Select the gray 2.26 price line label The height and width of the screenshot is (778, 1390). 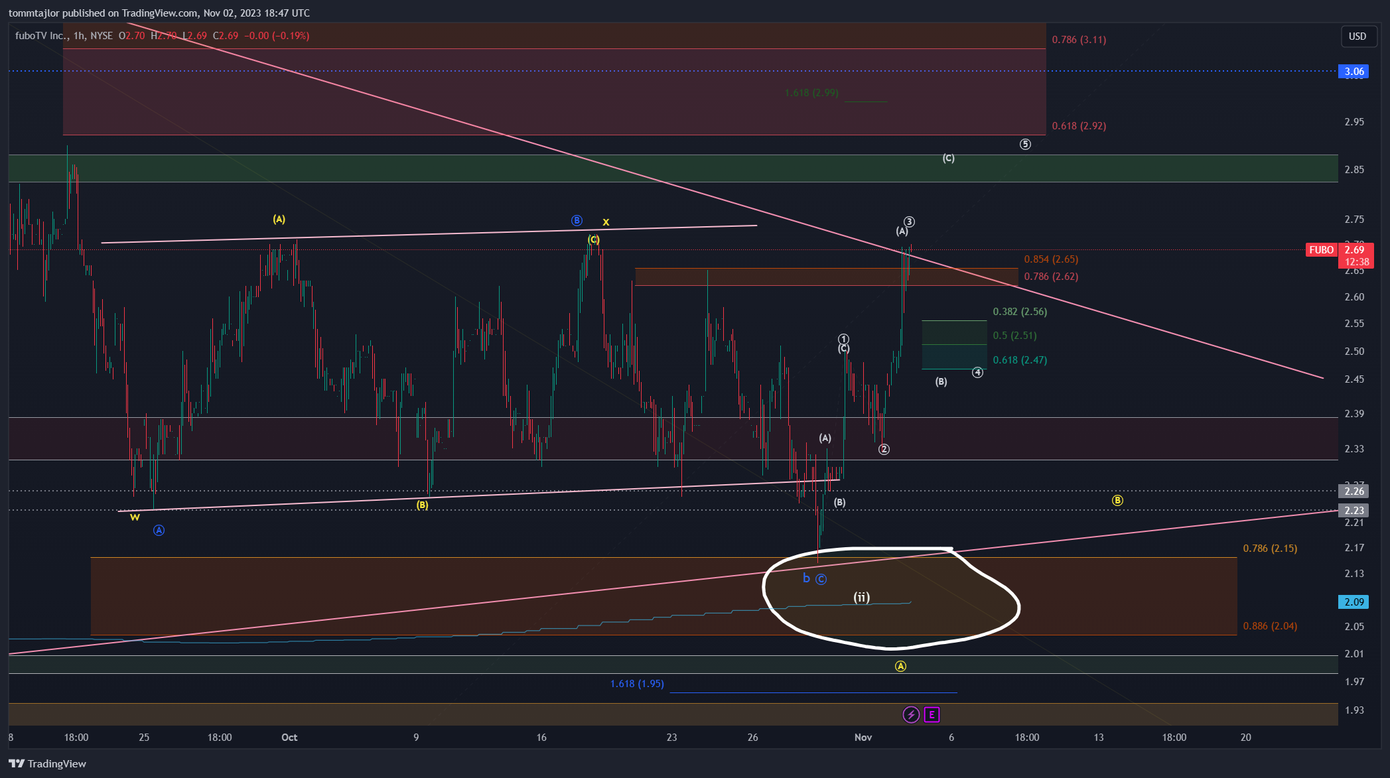1354,491
